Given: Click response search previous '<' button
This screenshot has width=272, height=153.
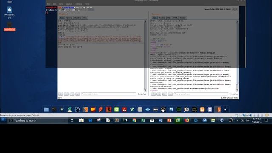Looking at the screenshot, I should coord(159,94).
